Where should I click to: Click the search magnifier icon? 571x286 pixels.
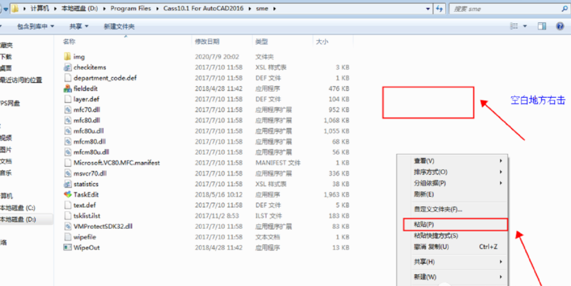click(564, 9)
